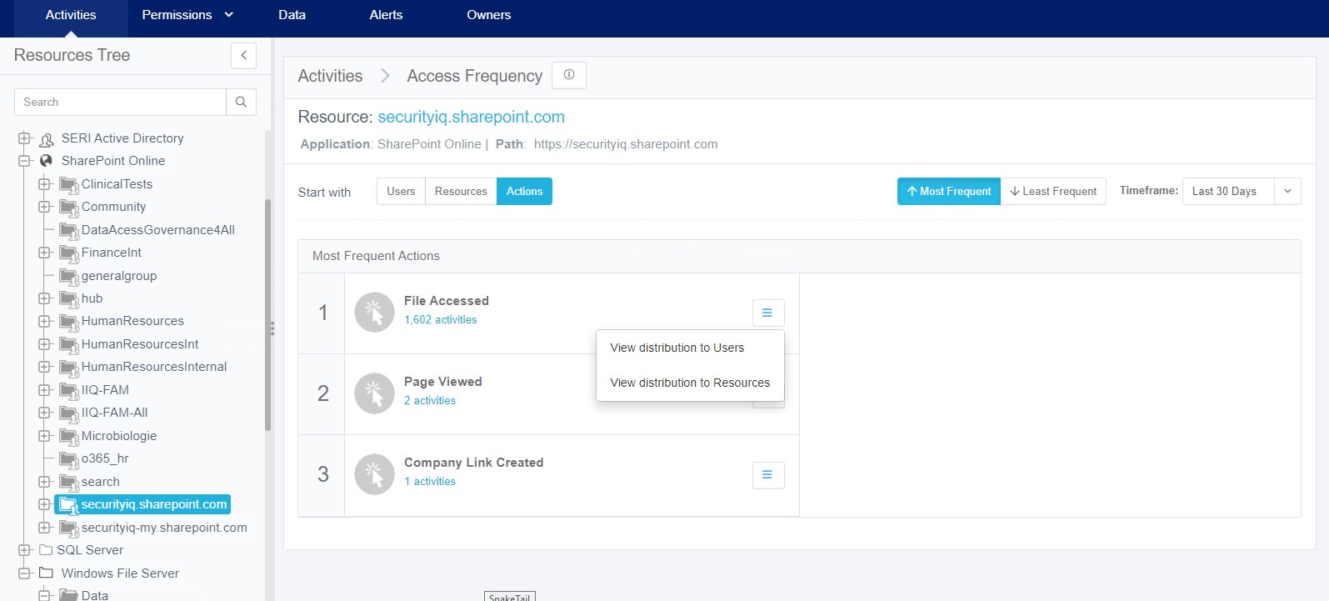Click the search magnifier icon
1329x601 pixels.
241,102
